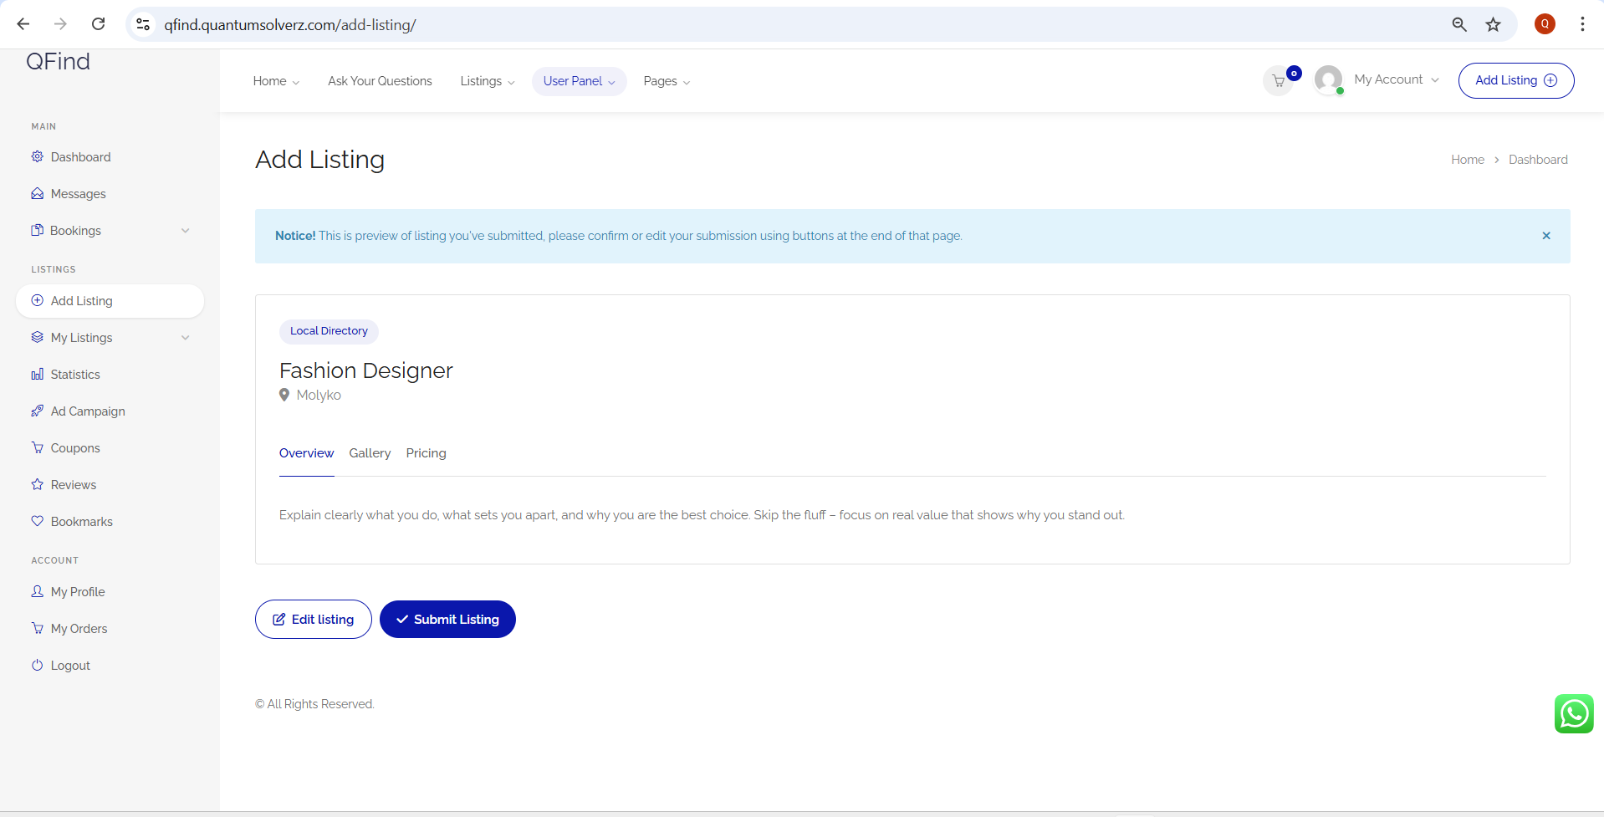Image resolution: width=1604 pixels, height=817 pixels.
Task: Go to Coupons in sidebar
Action: pyautogui.click(x=74, y=448)
